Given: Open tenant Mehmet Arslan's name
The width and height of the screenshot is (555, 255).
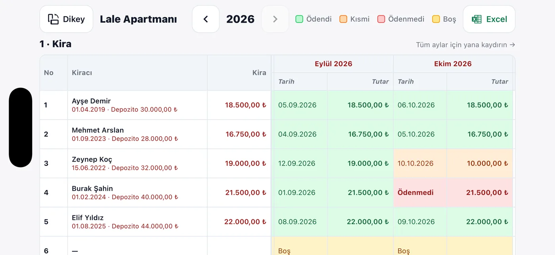Looking at the screenshot, I should (x=98, y=130).
